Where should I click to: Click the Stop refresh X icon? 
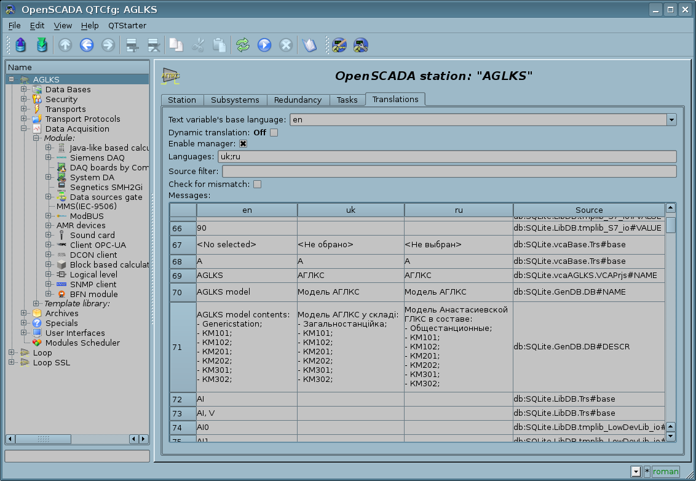click(x=286, y=45)
